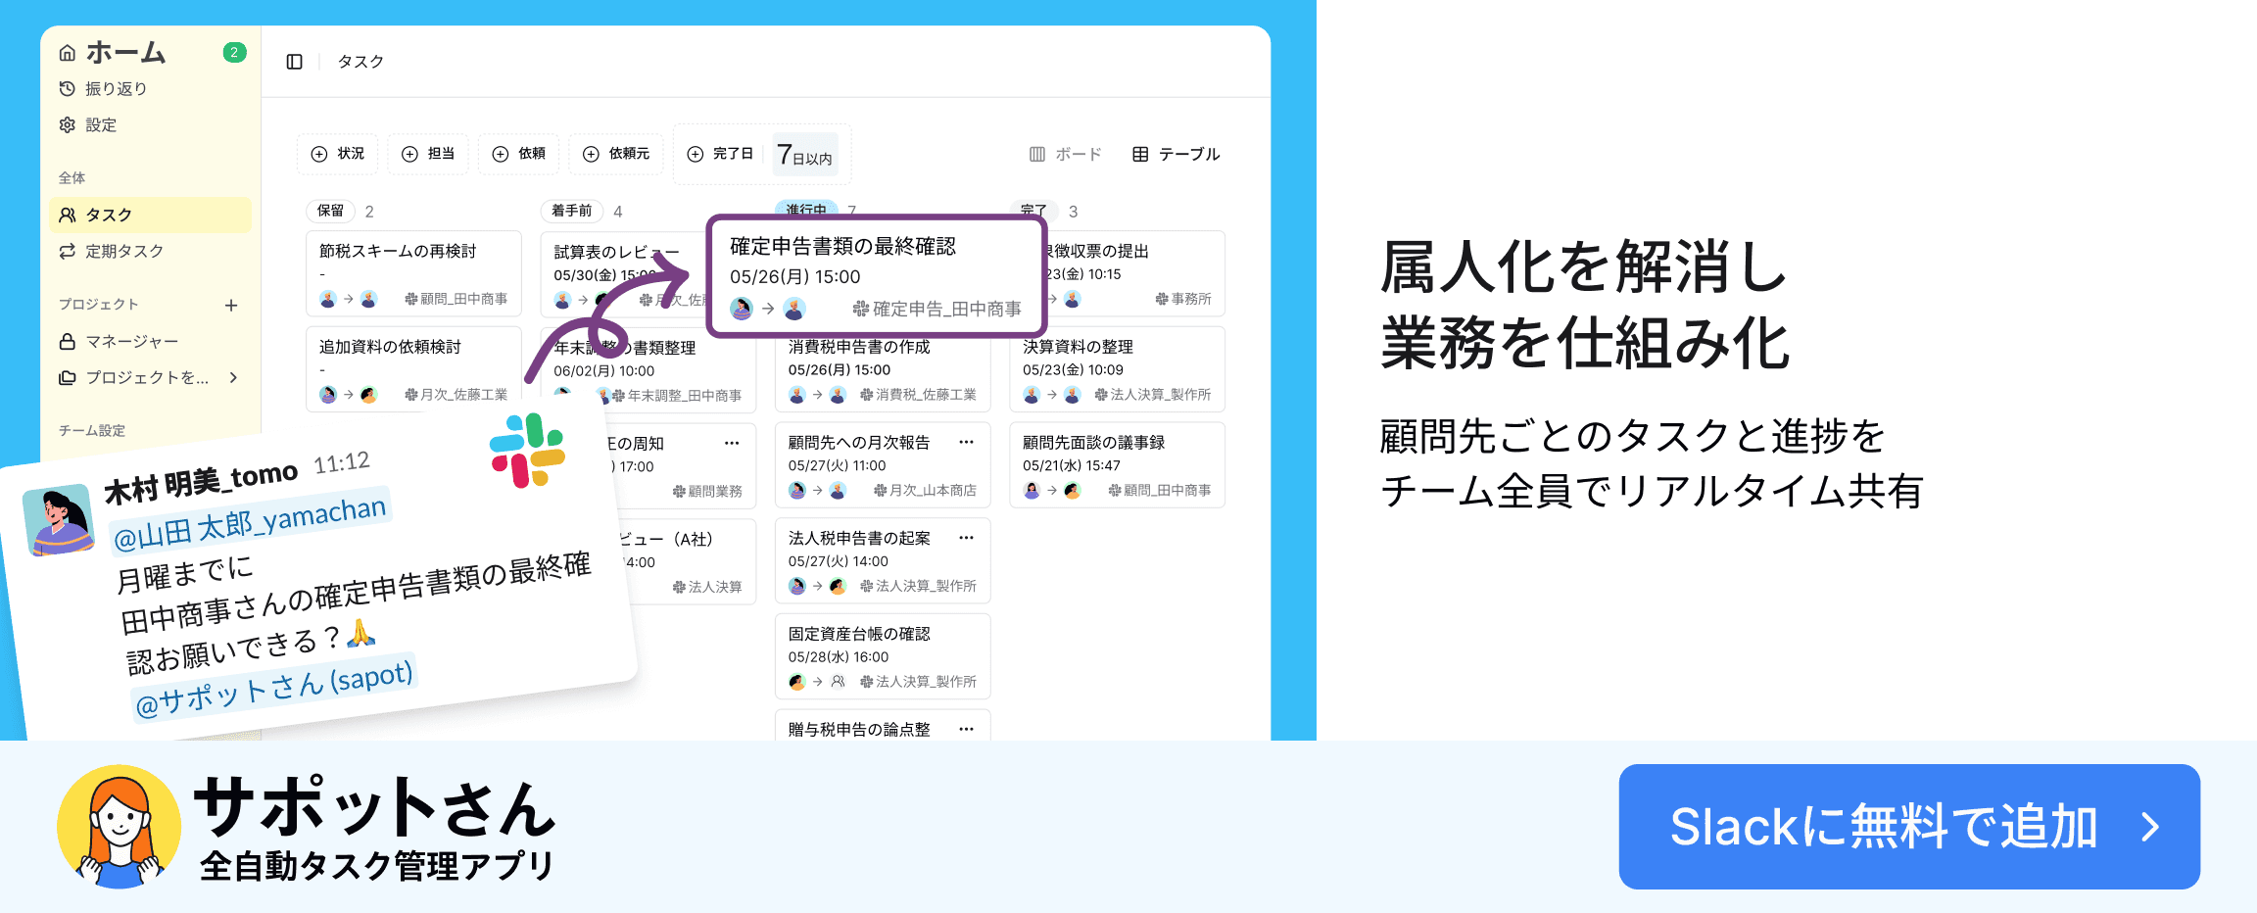Click the avatar of 木村 明美_tomo
The height and width of the screenshot is (913, 2257).
(59, 520)
